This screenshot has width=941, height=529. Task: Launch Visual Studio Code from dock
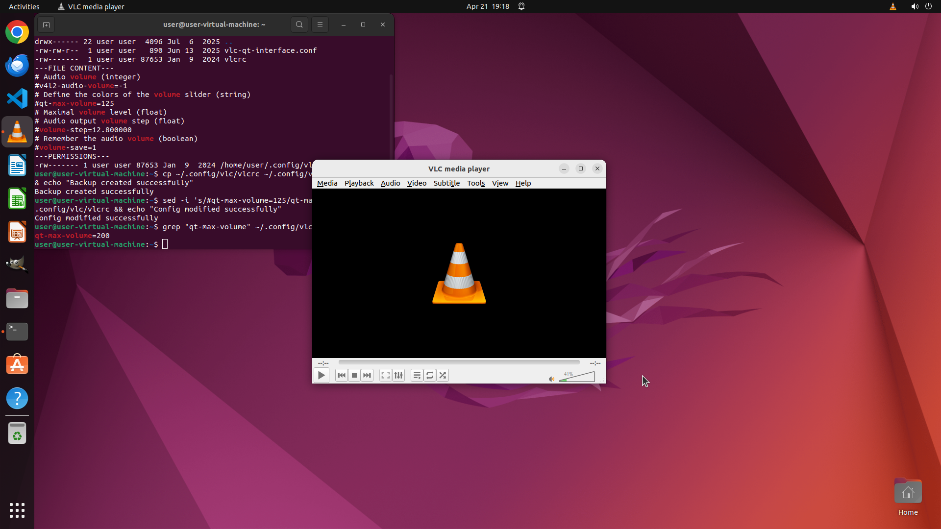point(17,98)
